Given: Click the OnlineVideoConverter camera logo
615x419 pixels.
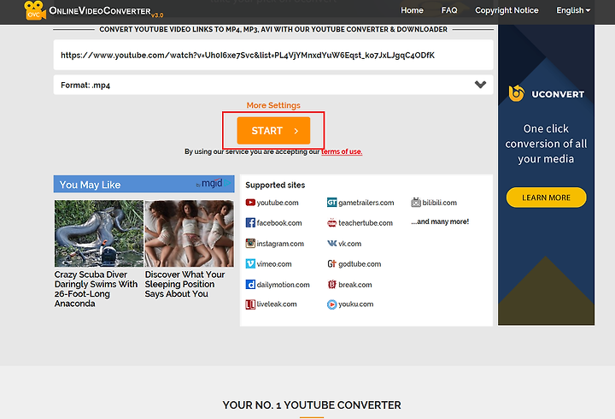Looking at the screenshot, I should point(35,10).
